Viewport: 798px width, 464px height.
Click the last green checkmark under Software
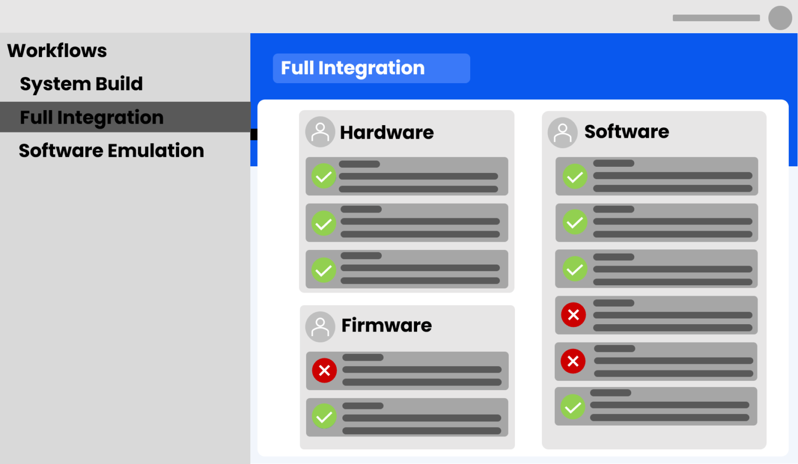click(x=573, y=407)
